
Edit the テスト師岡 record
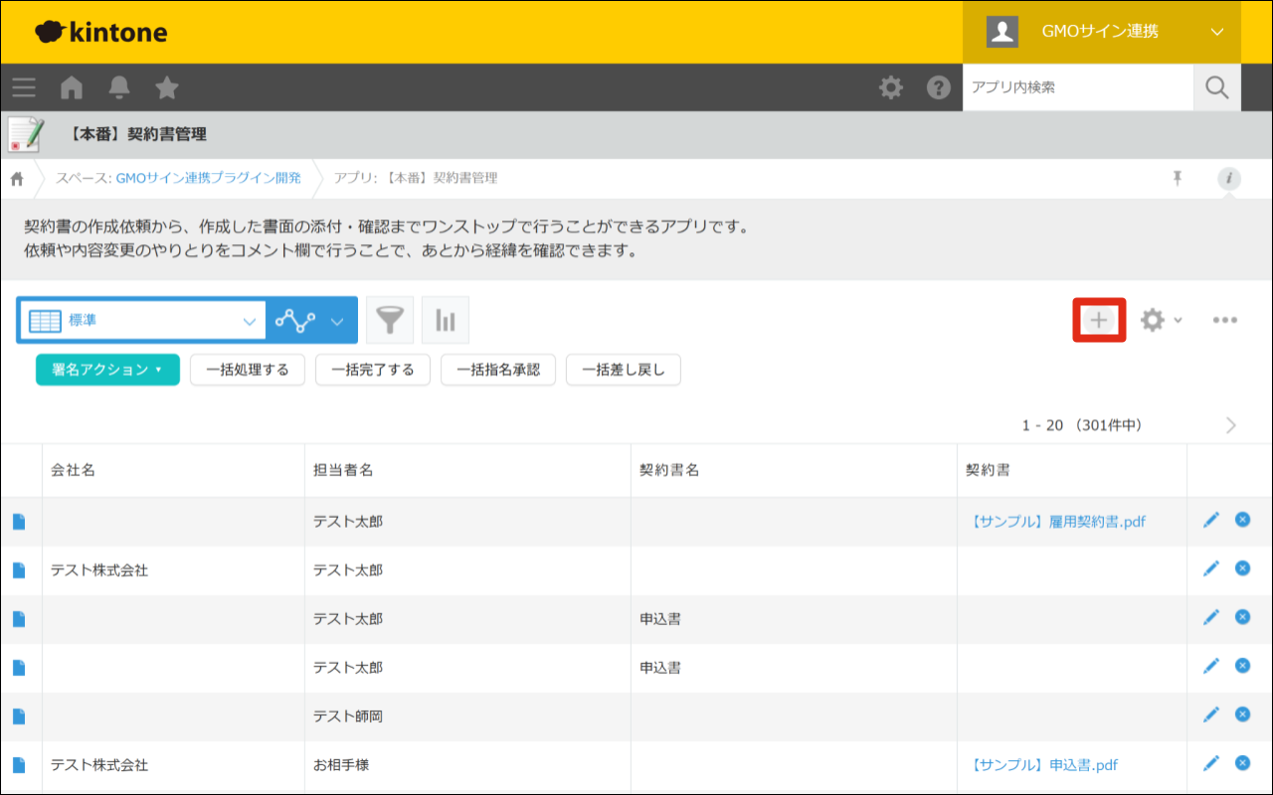coord(1210,715)
